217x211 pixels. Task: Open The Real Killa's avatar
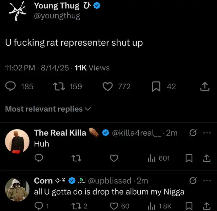tap(17, 141)
